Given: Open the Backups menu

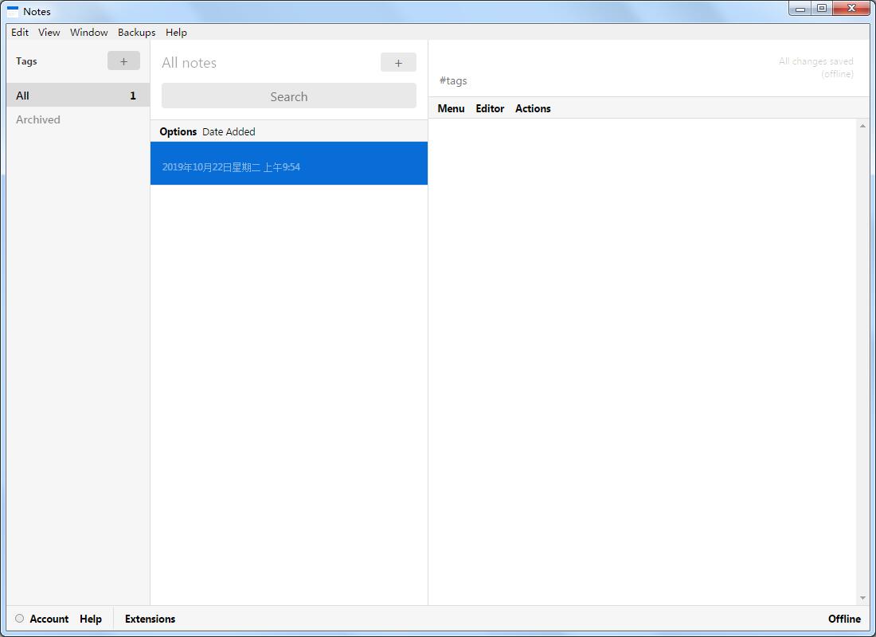Looking at the screenshot, I should point(136,33).
